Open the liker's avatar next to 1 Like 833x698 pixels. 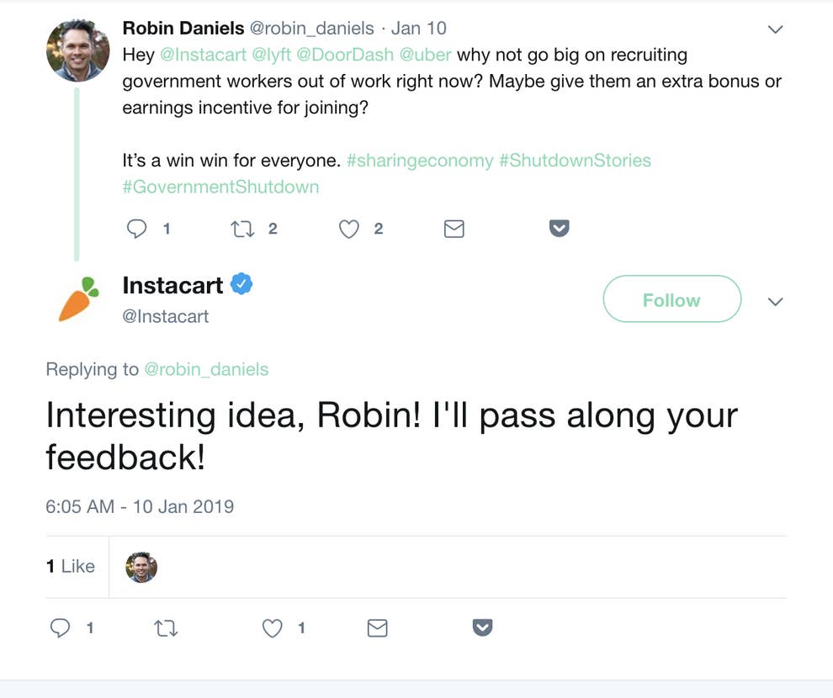[x=141, y=568]
